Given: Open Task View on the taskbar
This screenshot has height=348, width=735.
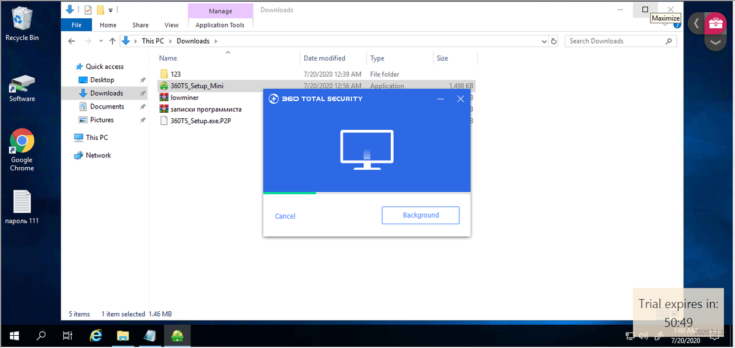Looking at the screenshot, I should [69, 335].
